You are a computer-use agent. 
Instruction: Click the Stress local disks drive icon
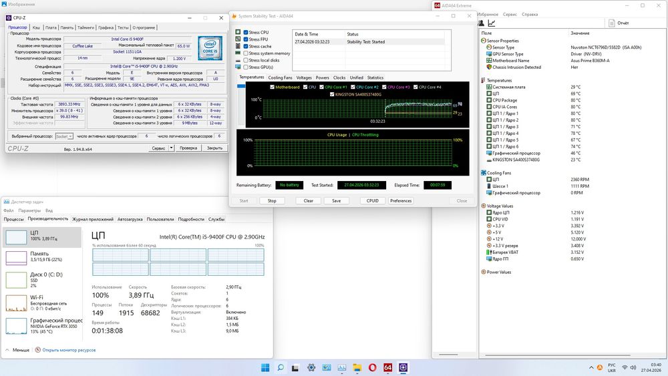pos(238,61)
